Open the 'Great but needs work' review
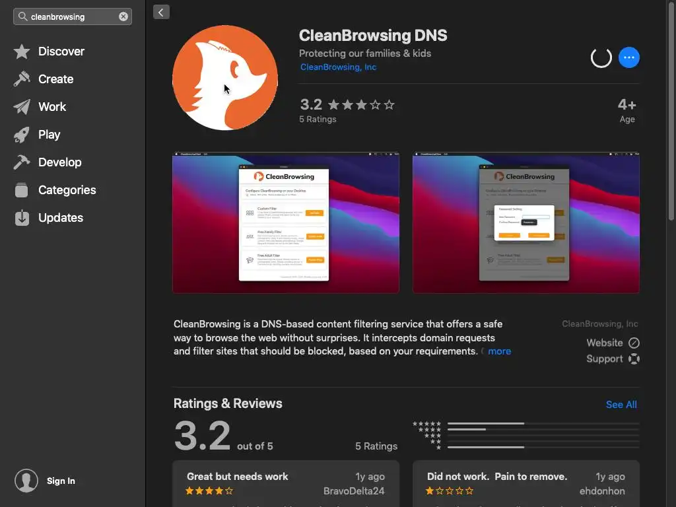Viewport: 676px width, 507px height. (286, 484)
